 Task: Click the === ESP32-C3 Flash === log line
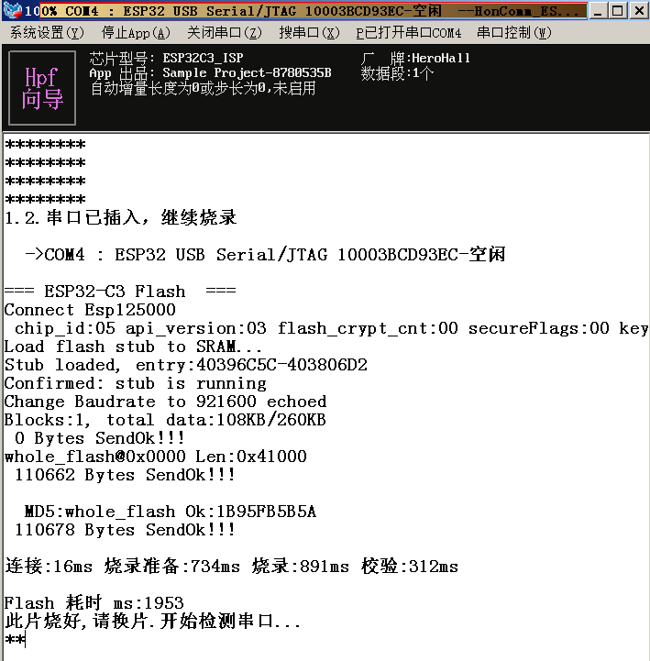(120, 292)
